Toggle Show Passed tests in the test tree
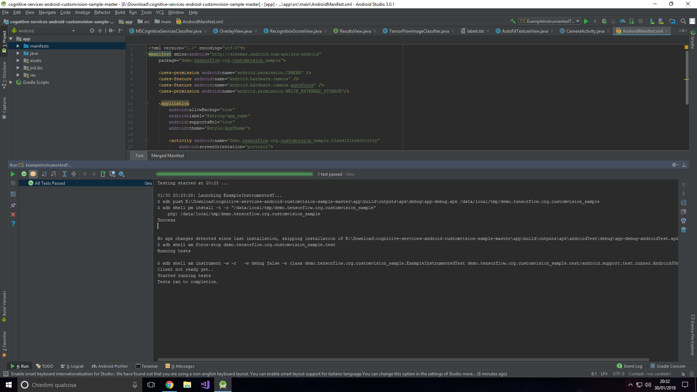 pos(24,174)
